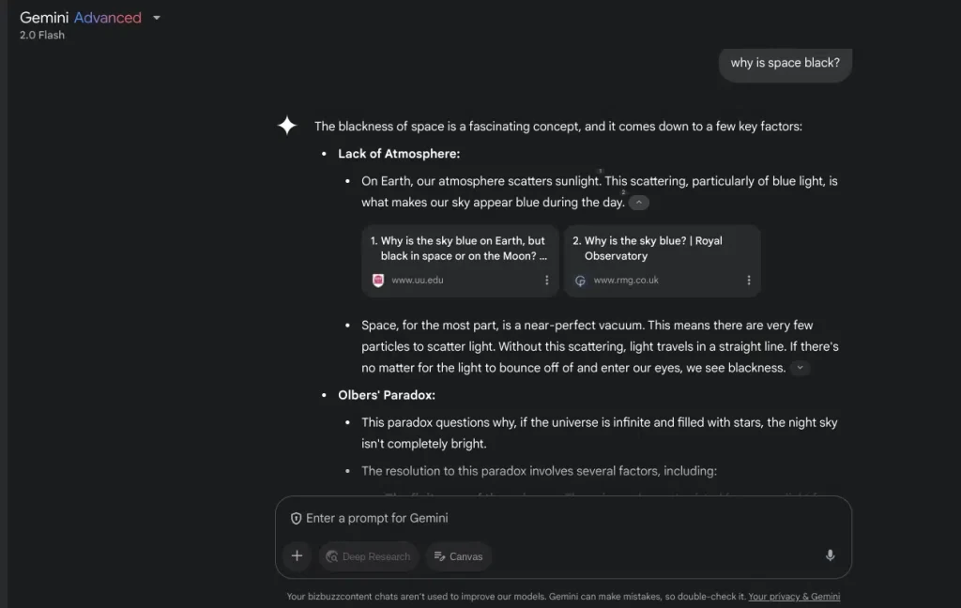Click the 'why is space black?' message bubble
This screenshot has height=608, width=961.
786,63
